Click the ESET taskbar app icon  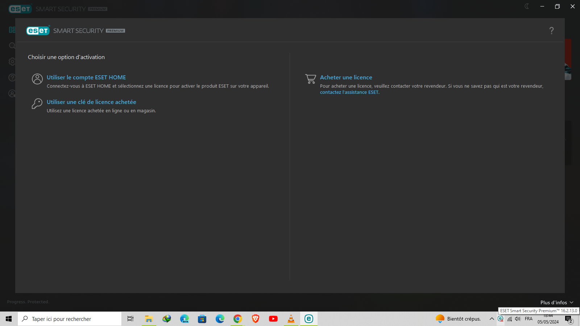[x=309, y=319]
